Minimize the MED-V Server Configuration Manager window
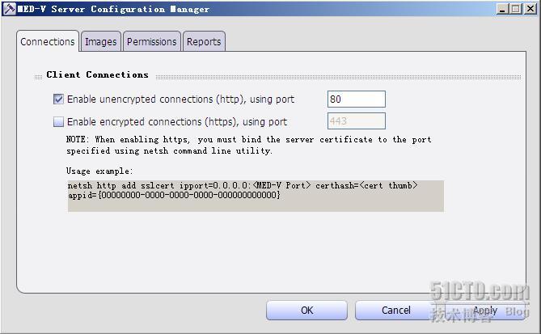The image size is (541, 334). coord(502,9)
